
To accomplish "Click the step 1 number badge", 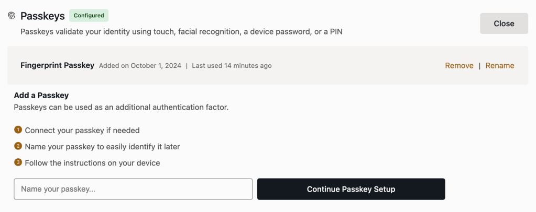I will click(x=18, y=130).
